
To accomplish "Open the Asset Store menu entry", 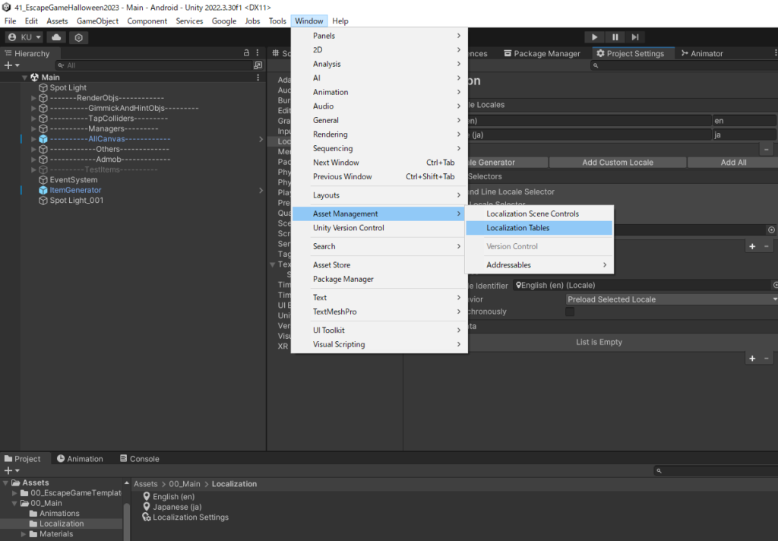I will [x=379, y=265].
